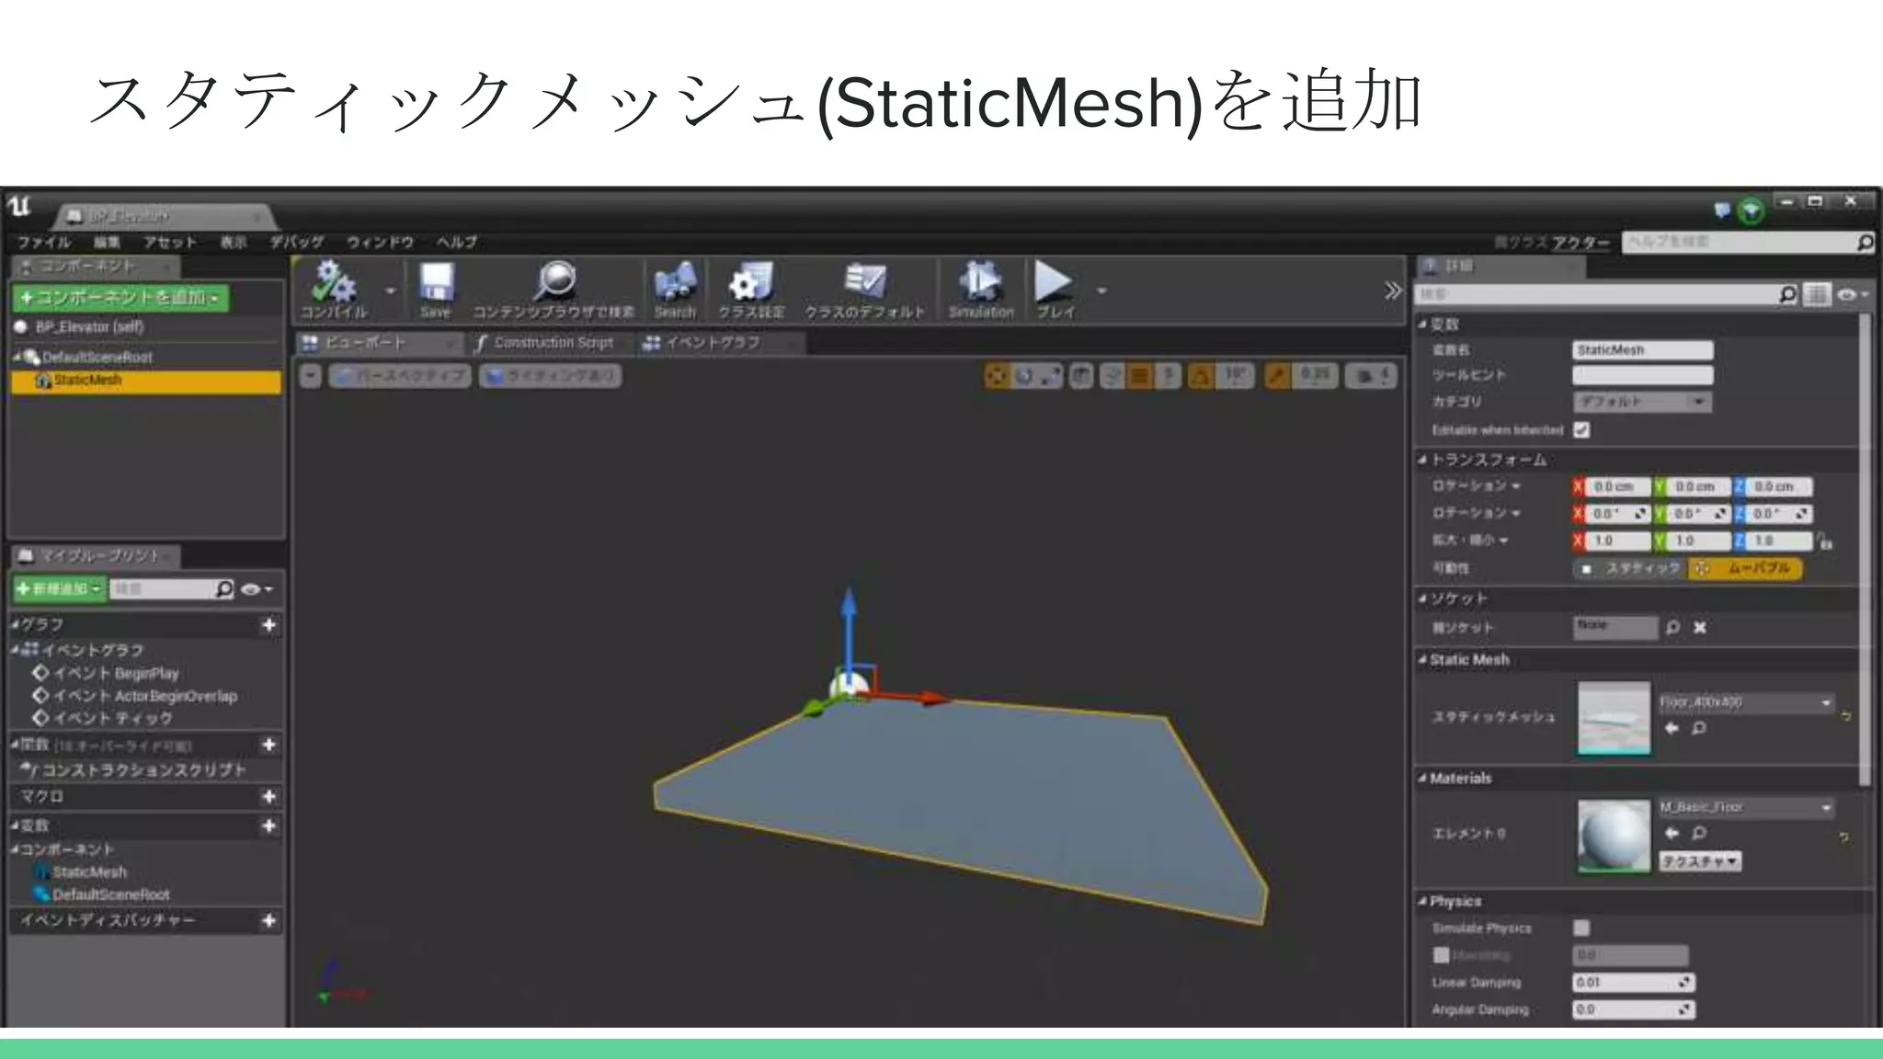Click the scale lock padlock icon
The height and width of the screenshot is (1059, 1883).
tap(1824, 541)
